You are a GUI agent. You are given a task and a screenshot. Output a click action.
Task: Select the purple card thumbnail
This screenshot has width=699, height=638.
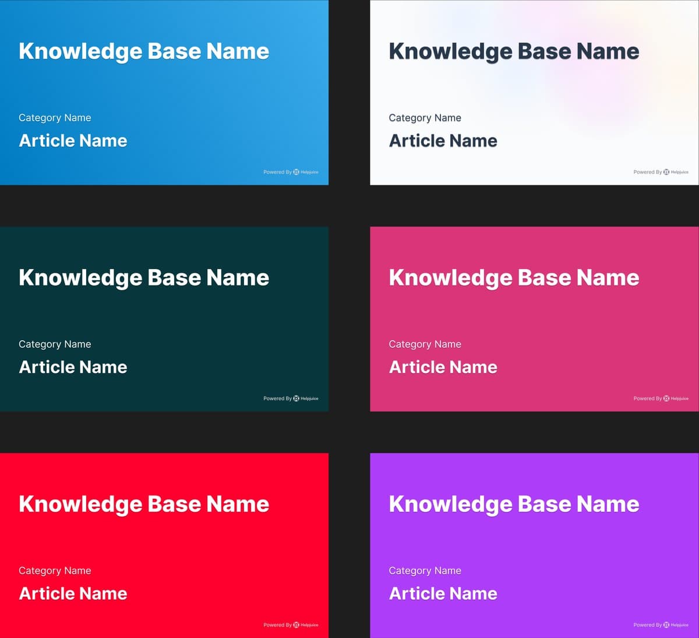tap(534, 545)
